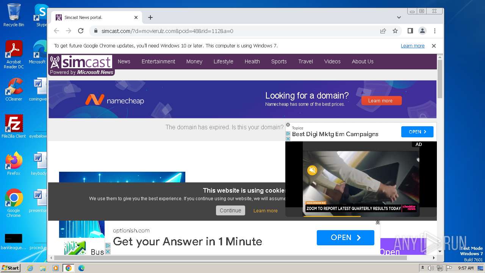
Task: Open cookie notice Learn more link
Action: (x=266, y=211)
